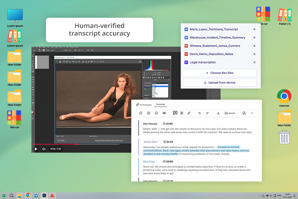298x199 pixels.
Task: Select the Transcript tab
Action: (x=160, y=104)
